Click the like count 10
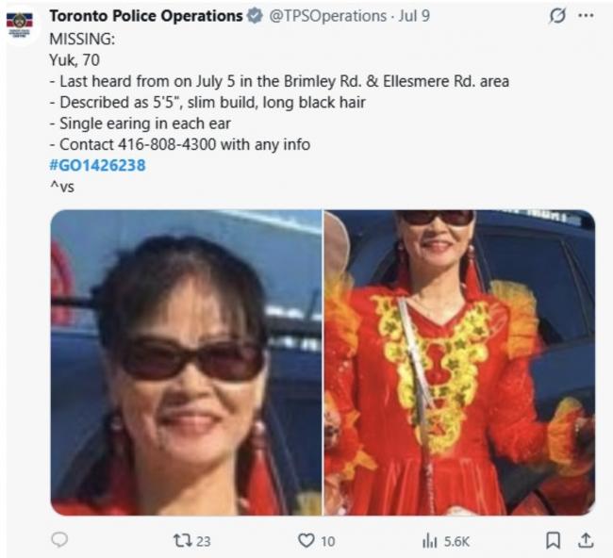613x558 pixels. pyautogui.click(x=327, y=542)
